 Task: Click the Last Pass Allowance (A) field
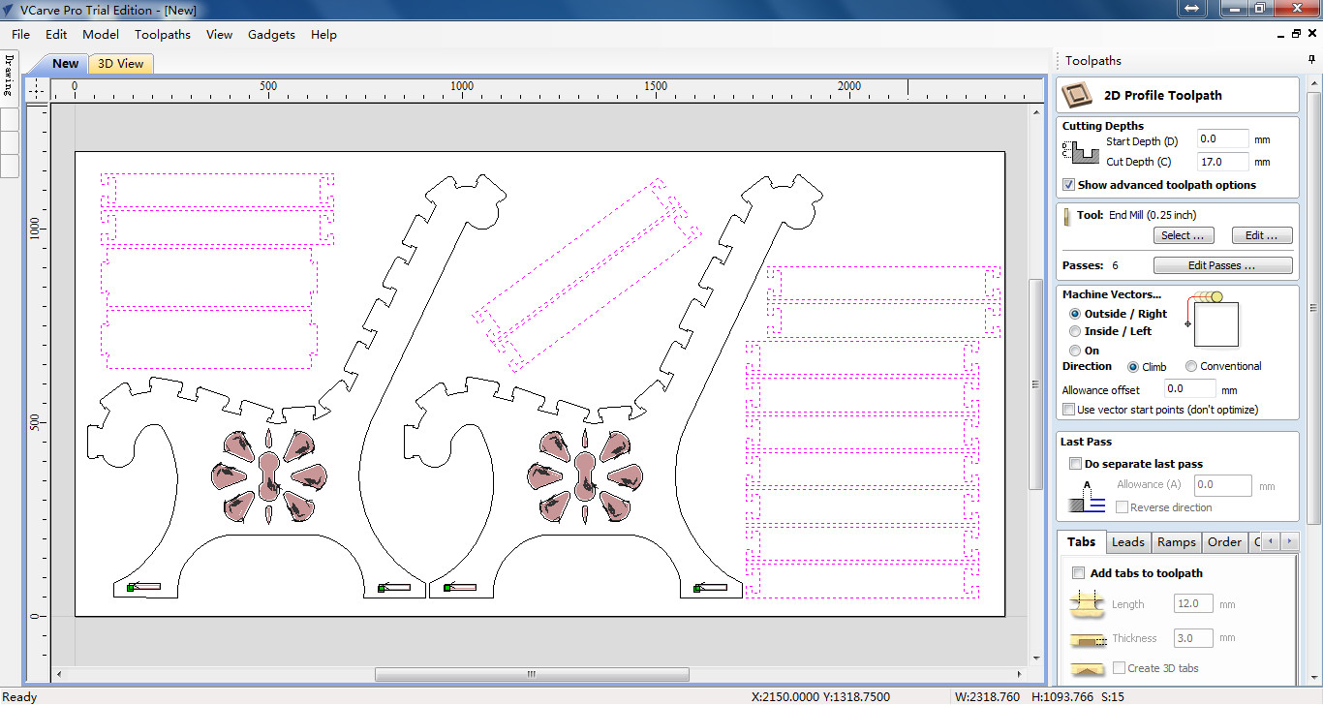click(1223, 484)
